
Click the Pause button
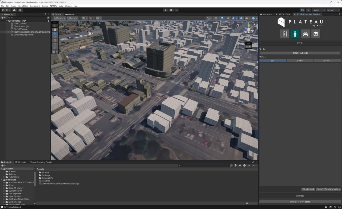coord(171,10)
